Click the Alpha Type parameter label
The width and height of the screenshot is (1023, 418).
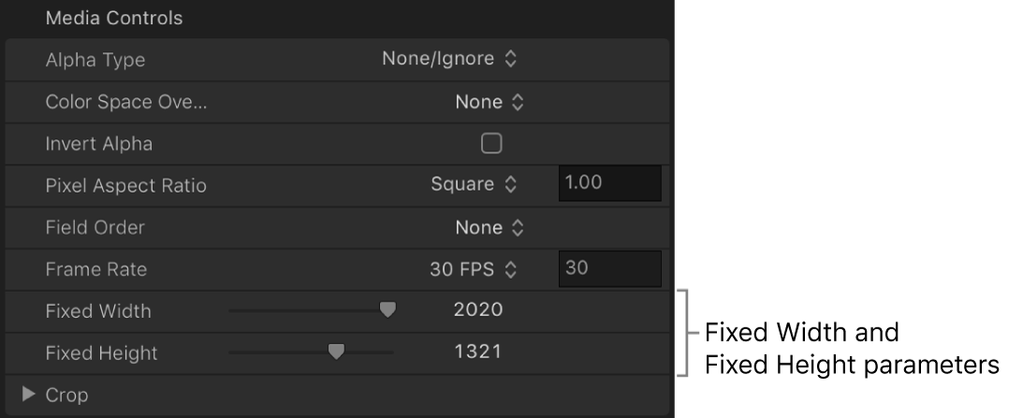point(95,60)
